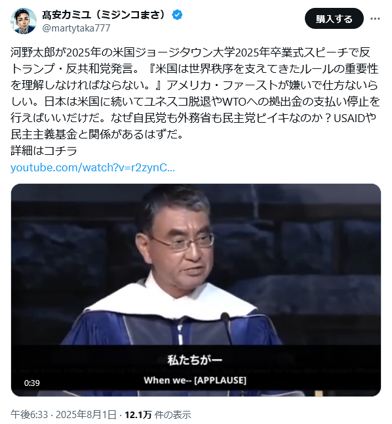
Task: Visit the @martytaka777 handle link
Action: coord(76,28)
